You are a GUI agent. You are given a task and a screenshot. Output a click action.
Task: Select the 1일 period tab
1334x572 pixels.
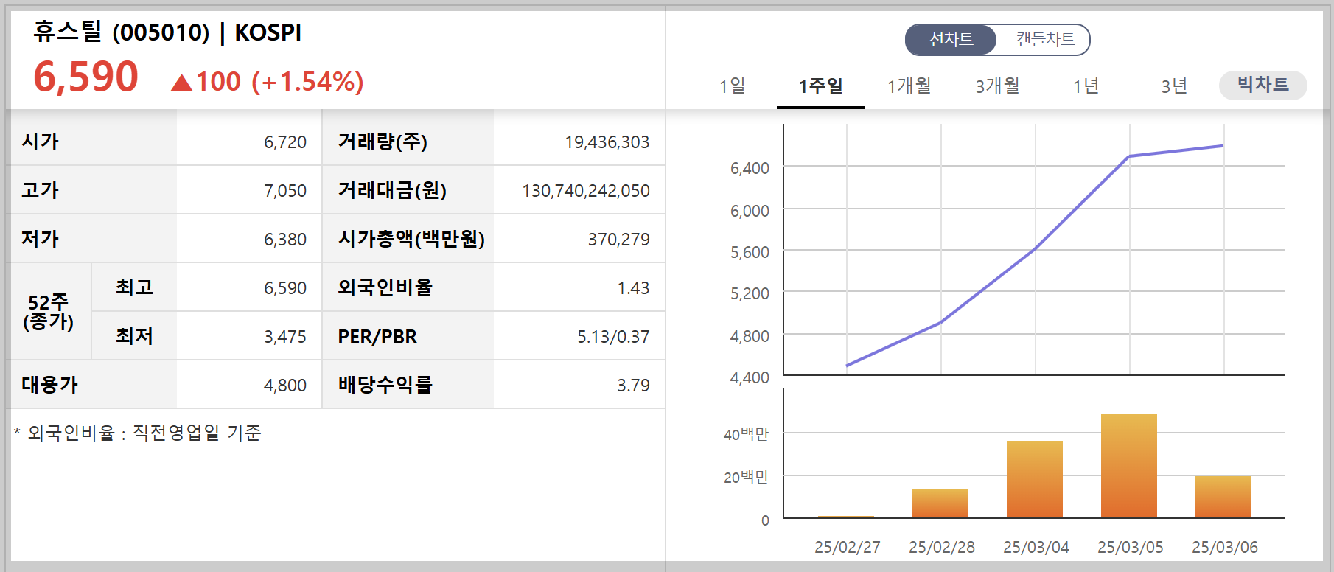733,86
